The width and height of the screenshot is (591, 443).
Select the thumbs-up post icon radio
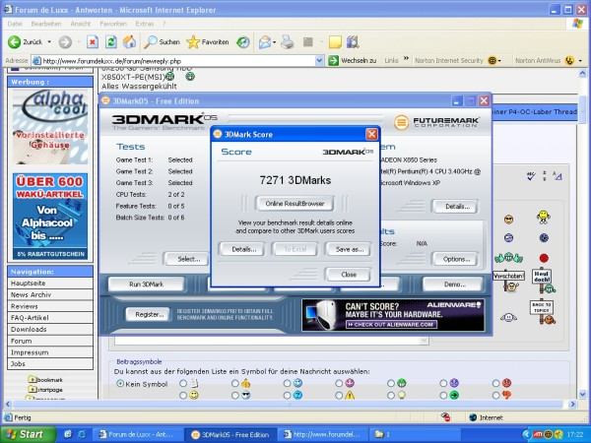[x=235, y=384]
